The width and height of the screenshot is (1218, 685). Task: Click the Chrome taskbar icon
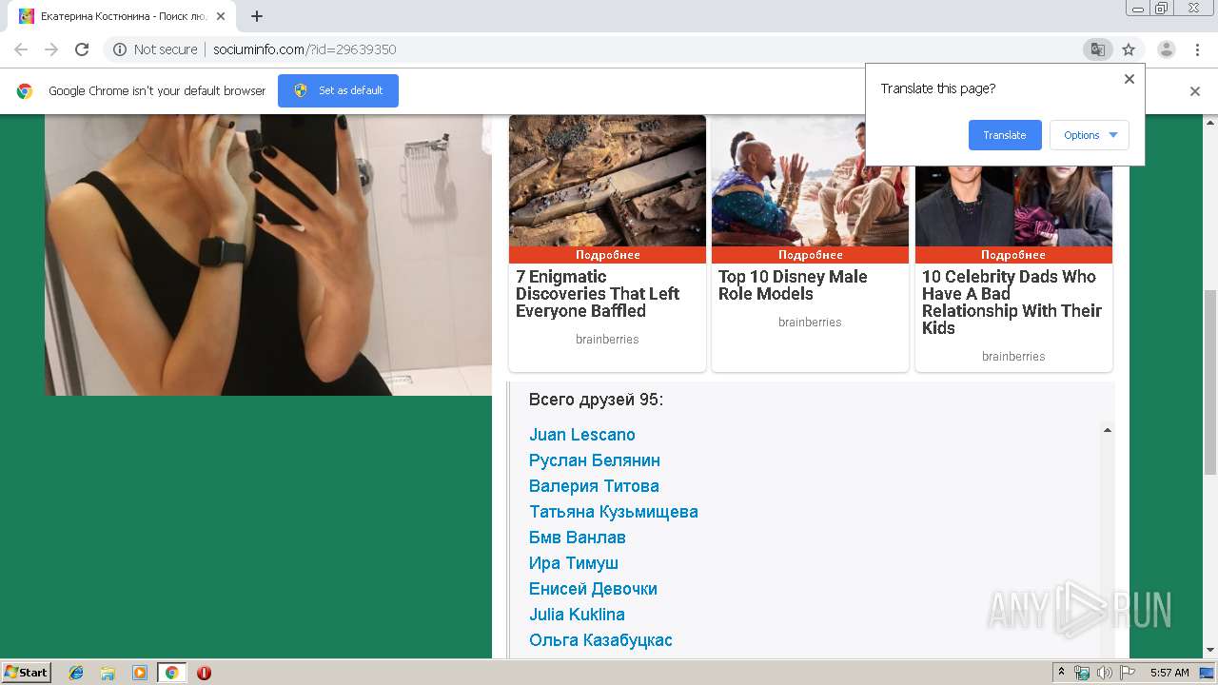pyautogui.click(x=171, y=673)
